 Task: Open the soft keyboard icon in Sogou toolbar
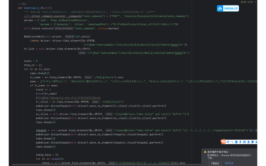[244, 142]
